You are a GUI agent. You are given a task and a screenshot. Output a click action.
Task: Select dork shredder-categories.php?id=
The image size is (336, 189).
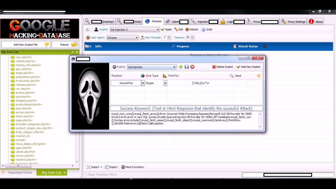tap(33, 124)
